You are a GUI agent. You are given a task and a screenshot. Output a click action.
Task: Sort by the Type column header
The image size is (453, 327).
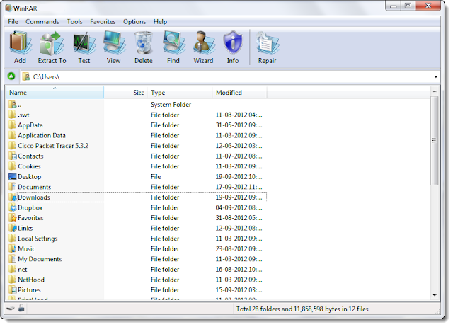pyautogui.click(x=180, y=93)
